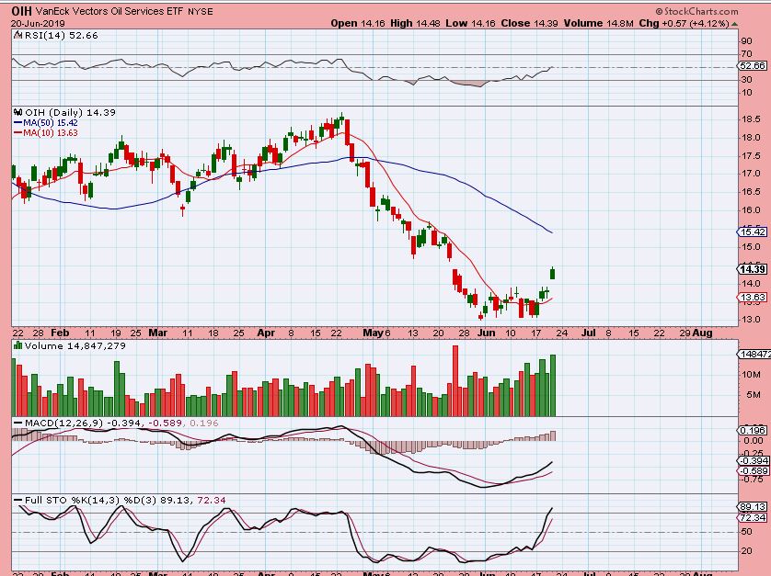Click the Jul label on price date axis
This screenshot has height=576, width=771.
pos(589,333)
